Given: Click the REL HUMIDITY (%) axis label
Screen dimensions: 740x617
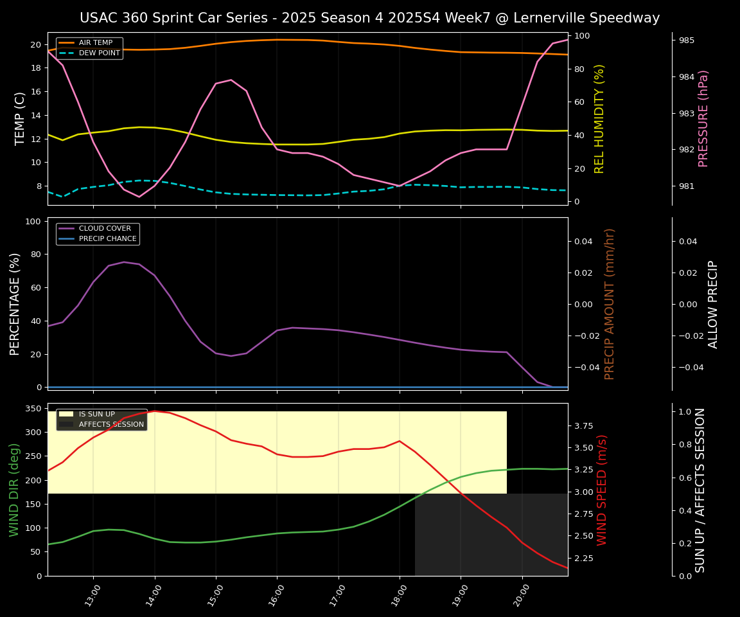Looking at the screenshot, I should pyautogui.click(x=599, y=118).
